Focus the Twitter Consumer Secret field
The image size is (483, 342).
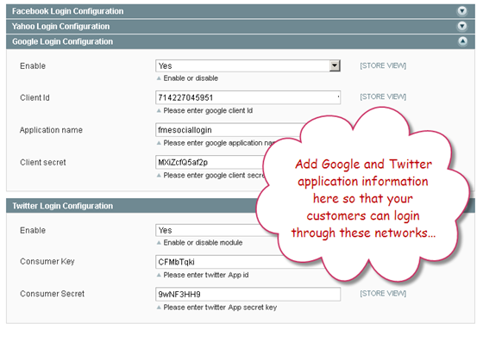pos(248,294)
